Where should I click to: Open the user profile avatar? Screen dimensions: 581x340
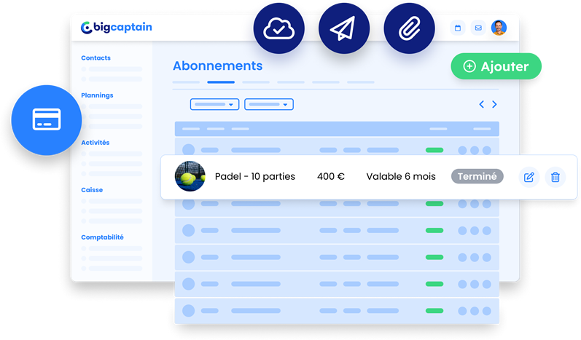499,28
